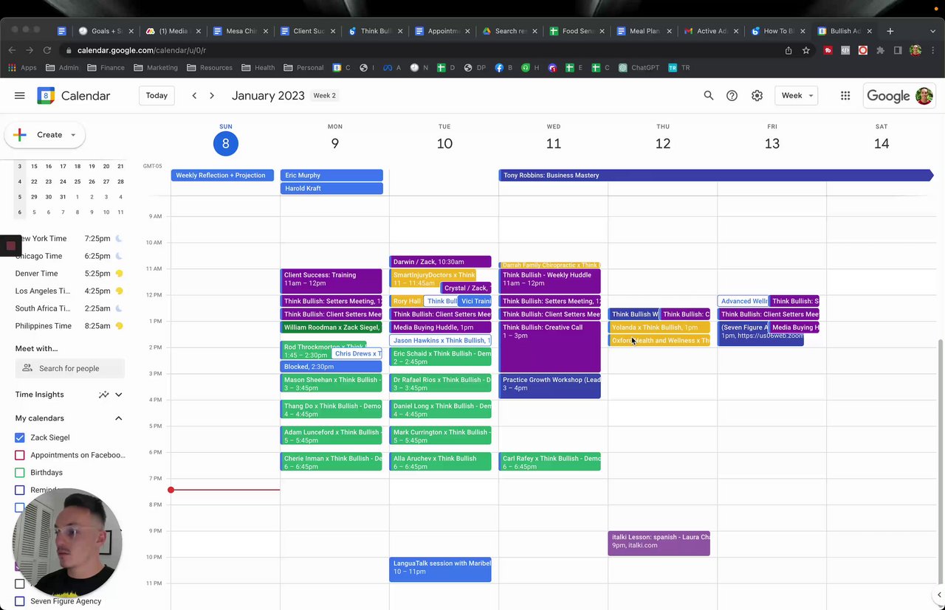Go to the next week arrow

pyautogui.click(x=212, y=96)
